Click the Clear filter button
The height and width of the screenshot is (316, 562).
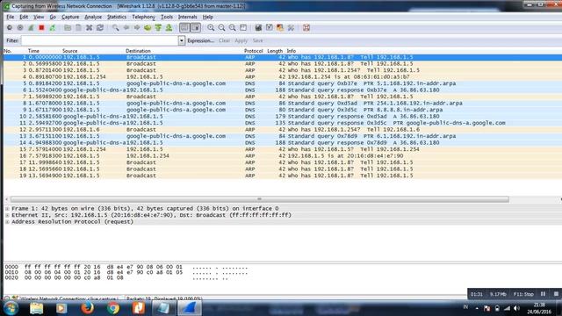225,40
